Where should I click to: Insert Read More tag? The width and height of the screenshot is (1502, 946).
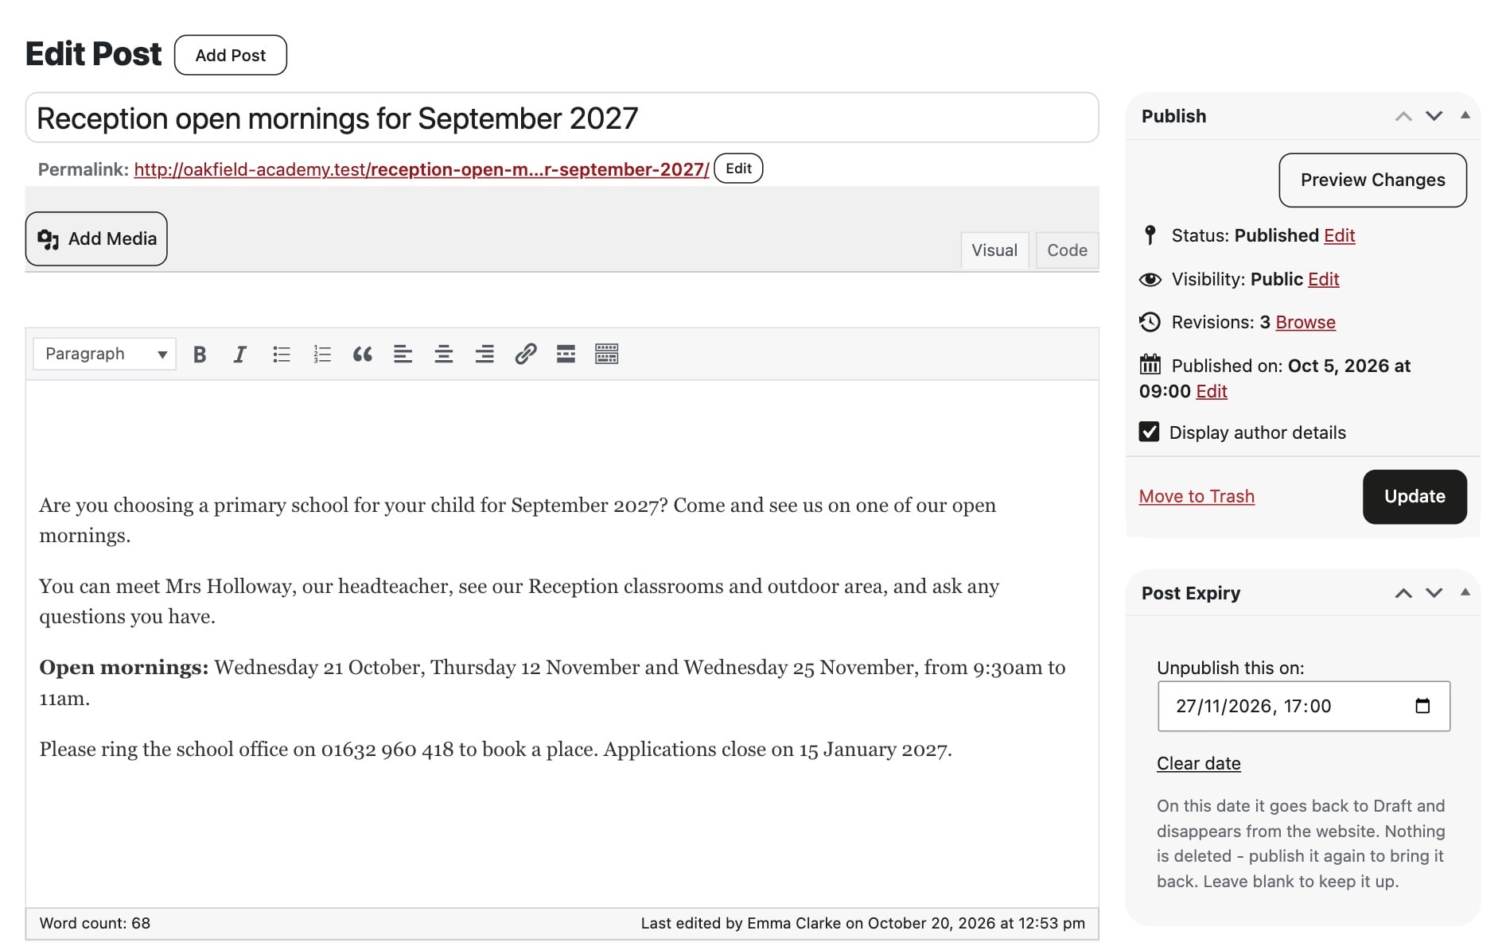coord(566,355)
